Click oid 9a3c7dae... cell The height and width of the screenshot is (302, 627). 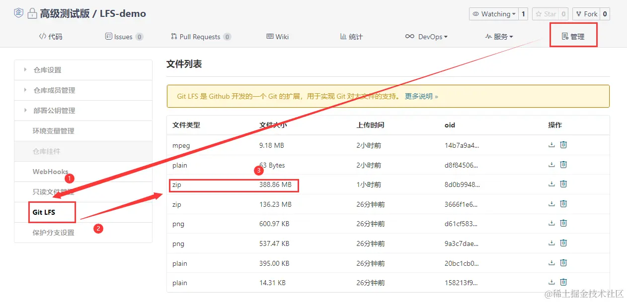point(462,243)
